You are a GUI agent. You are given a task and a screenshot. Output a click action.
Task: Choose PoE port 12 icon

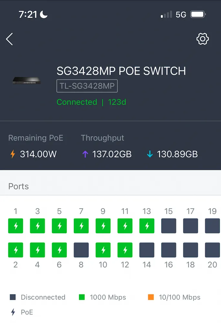click(125, 250)
